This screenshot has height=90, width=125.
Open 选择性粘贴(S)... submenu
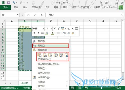point(53,59)
